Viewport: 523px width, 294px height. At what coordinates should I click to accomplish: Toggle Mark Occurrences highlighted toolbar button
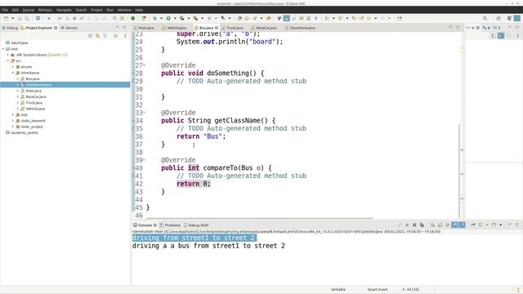(x=287, y=18)
